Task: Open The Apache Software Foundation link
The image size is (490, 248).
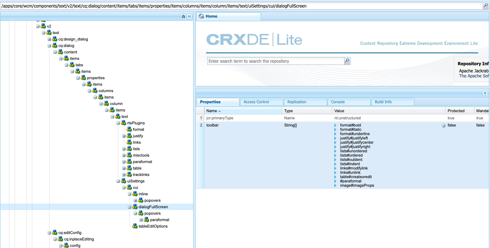Action: coord(474,76)
